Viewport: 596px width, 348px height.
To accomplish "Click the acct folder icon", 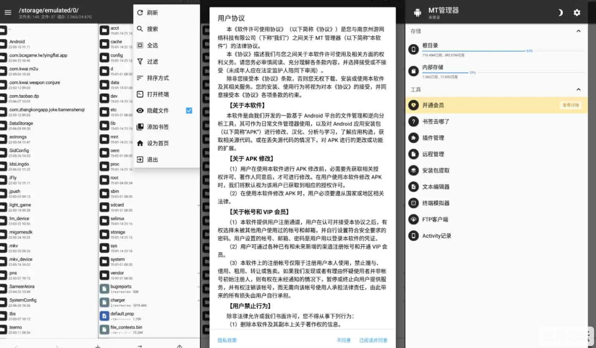I will (x=104, y=30).
